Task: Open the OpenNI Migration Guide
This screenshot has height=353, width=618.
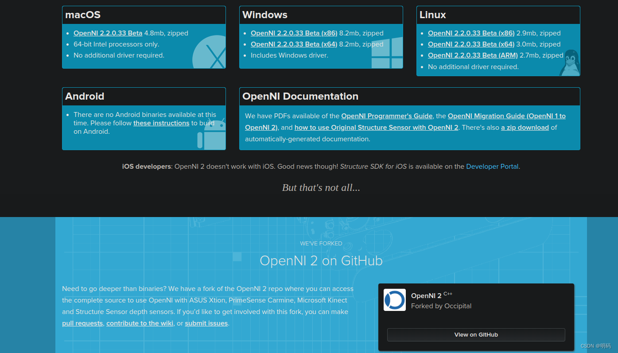Action: [x=506, y=116]
